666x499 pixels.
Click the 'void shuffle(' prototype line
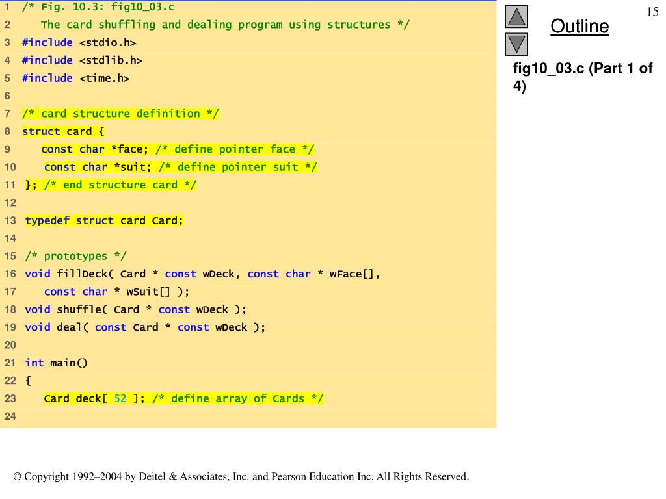[x=135, y=310]
